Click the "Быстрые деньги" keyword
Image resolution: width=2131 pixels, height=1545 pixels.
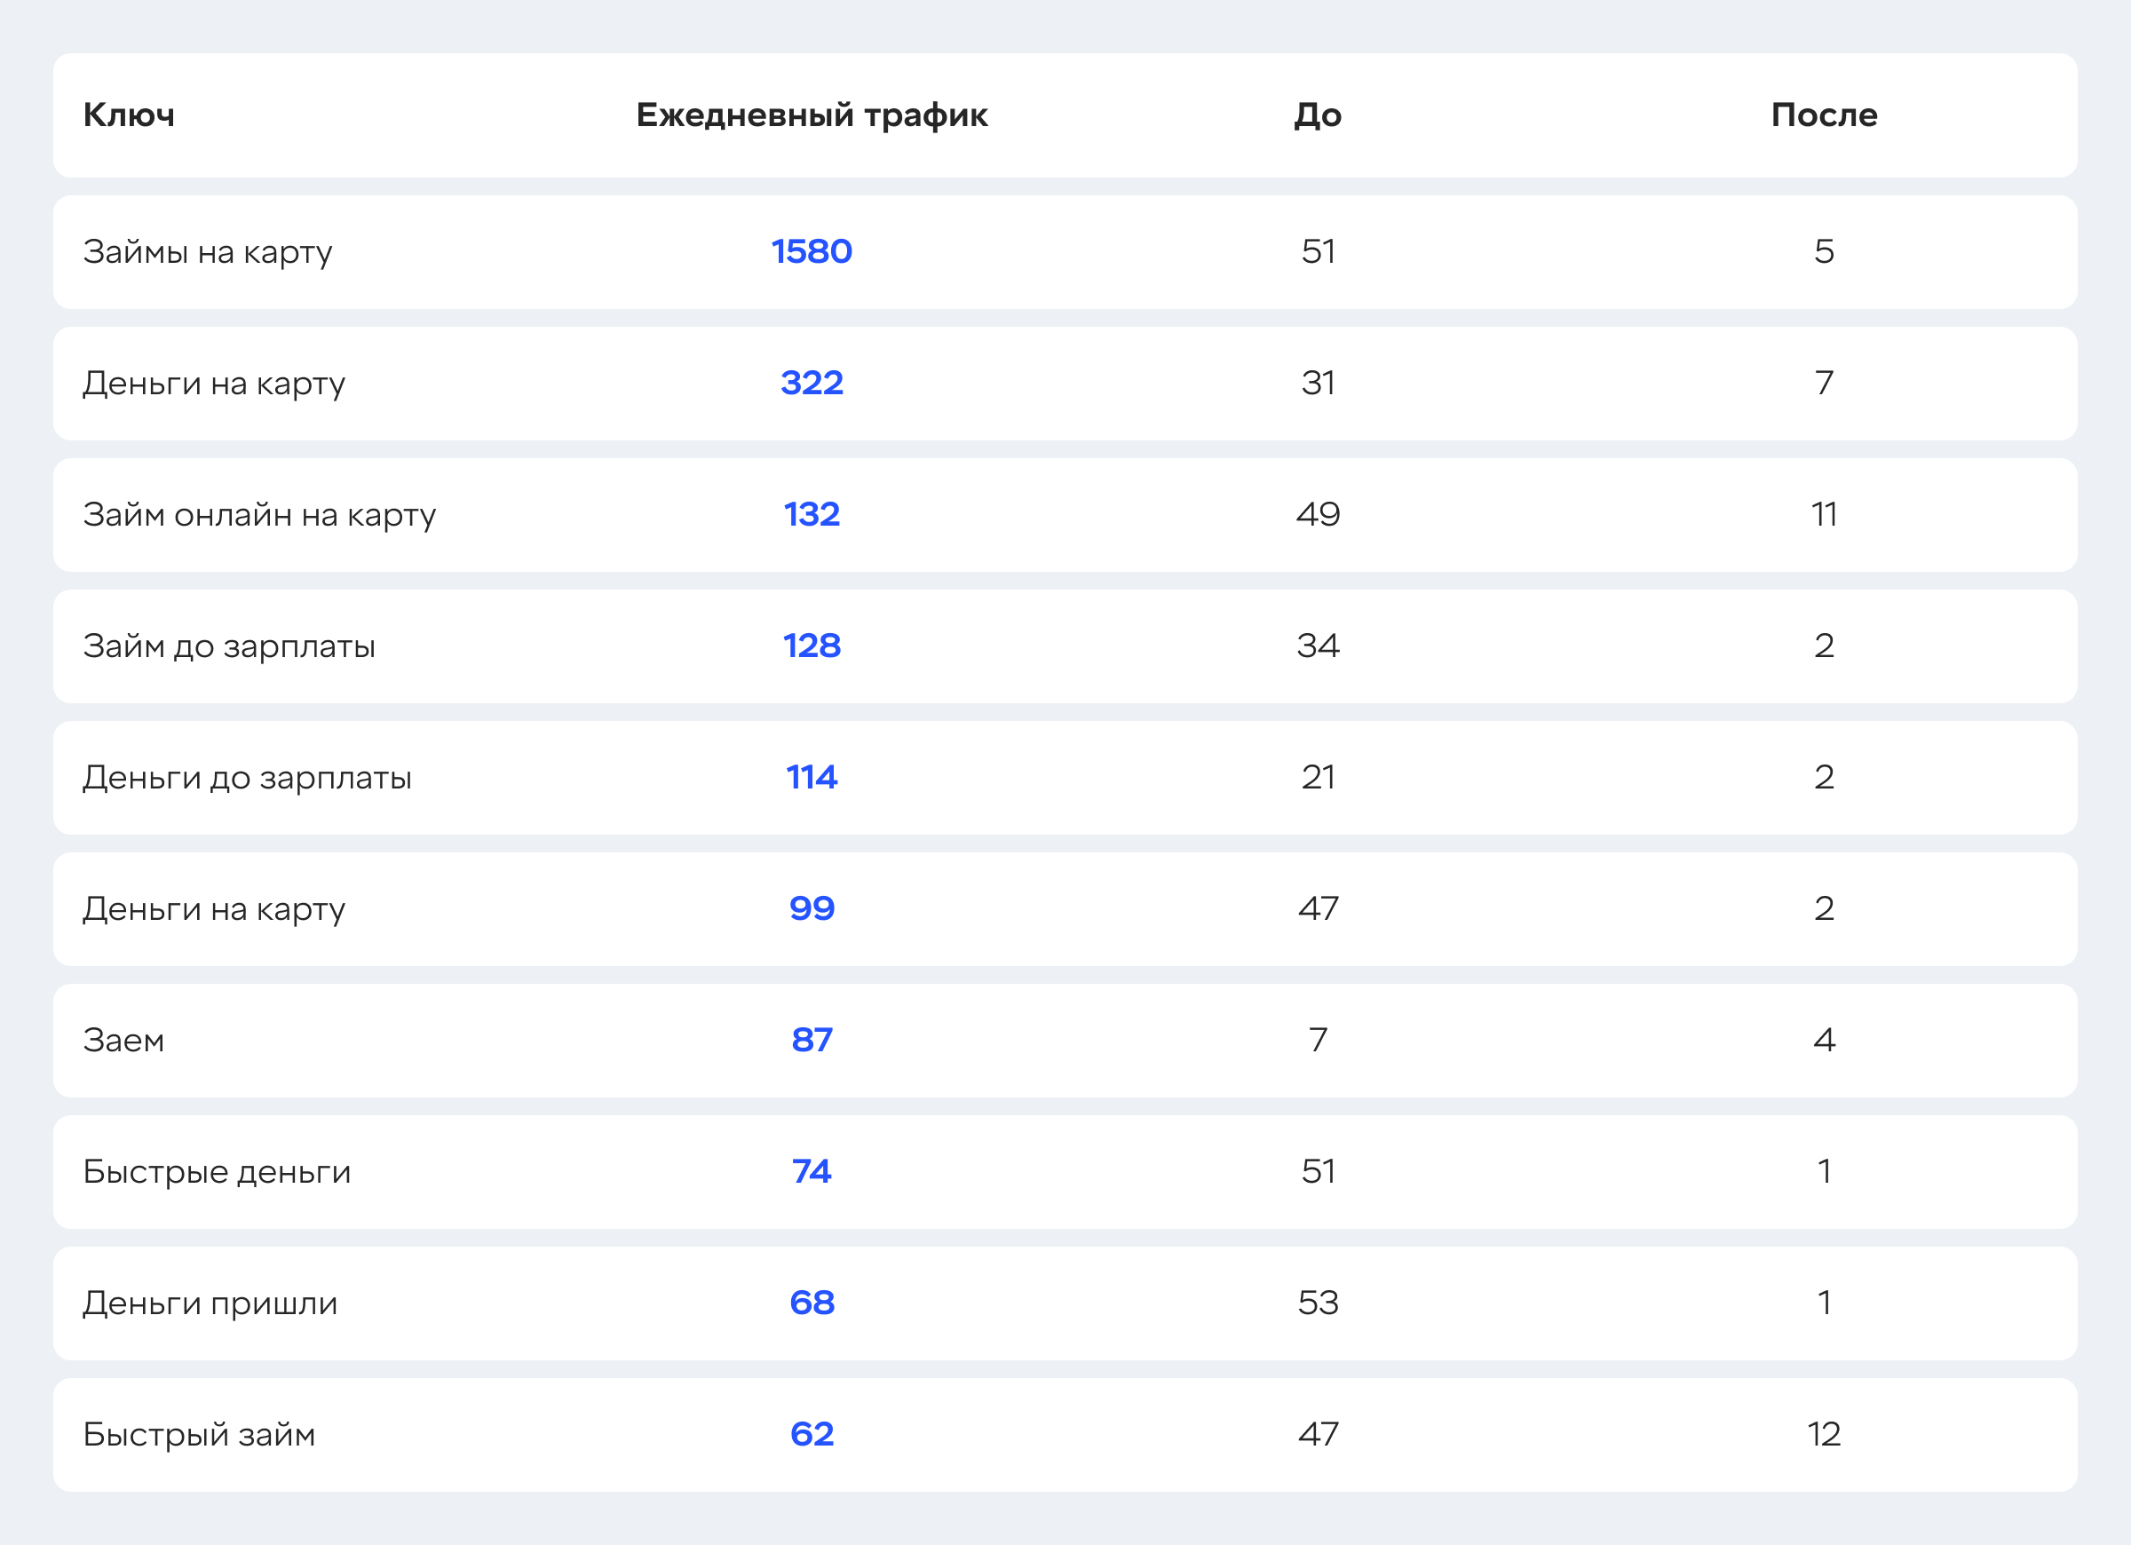217,1172
